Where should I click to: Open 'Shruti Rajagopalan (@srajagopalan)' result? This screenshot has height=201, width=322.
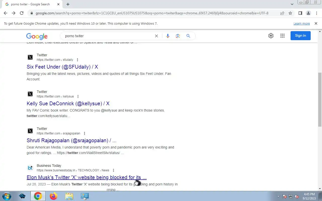click(x=71, y=140)
